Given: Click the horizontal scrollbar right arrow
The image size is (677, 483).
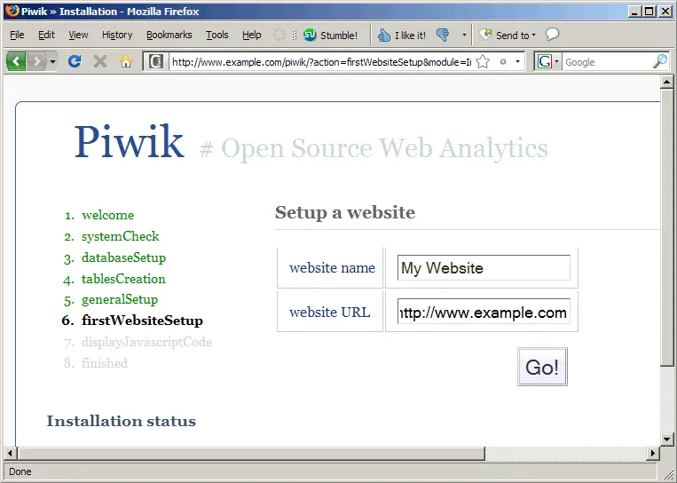Looking at the screenshot, I should tap(653, 453).
